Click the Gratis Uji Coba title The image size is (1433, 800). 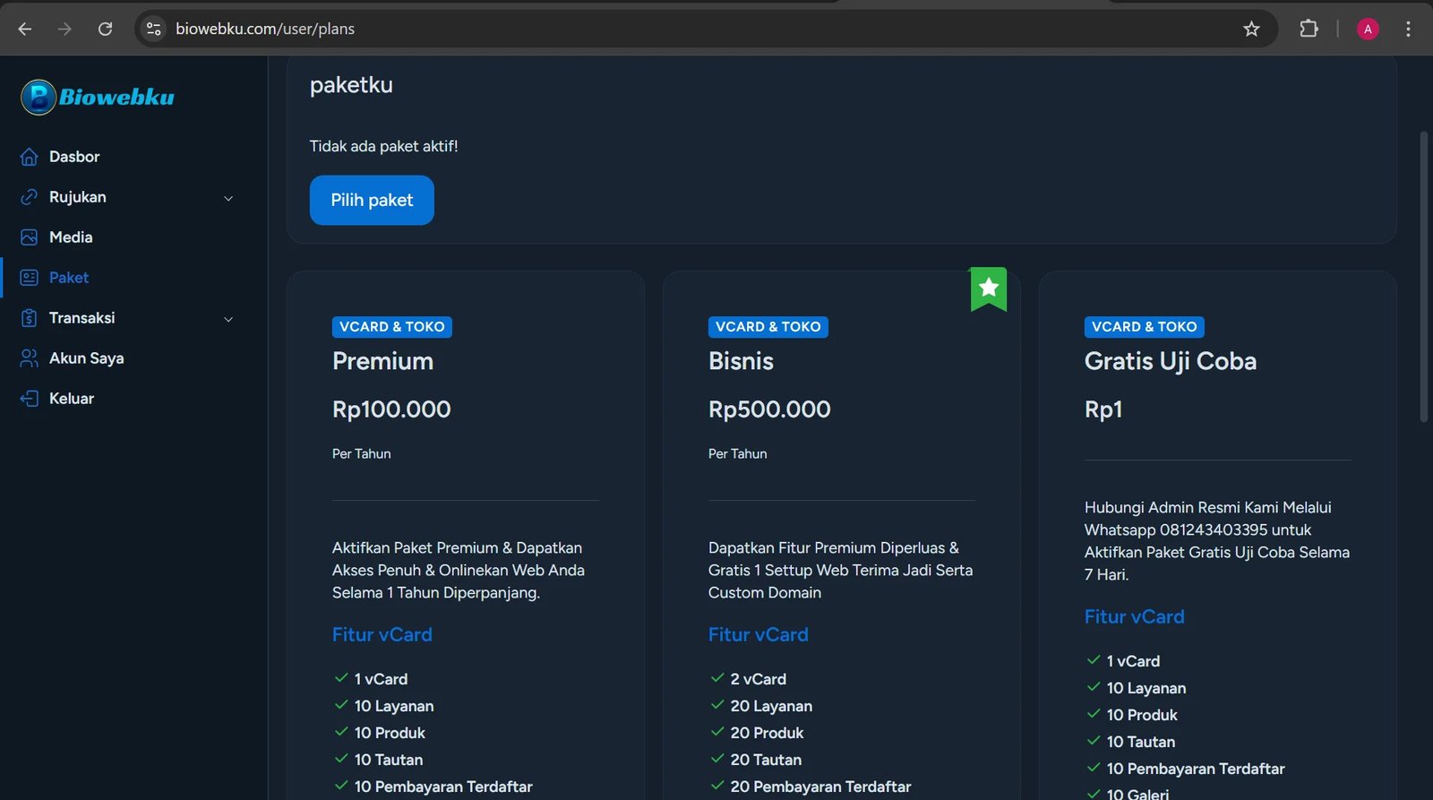coord(1171,361)
